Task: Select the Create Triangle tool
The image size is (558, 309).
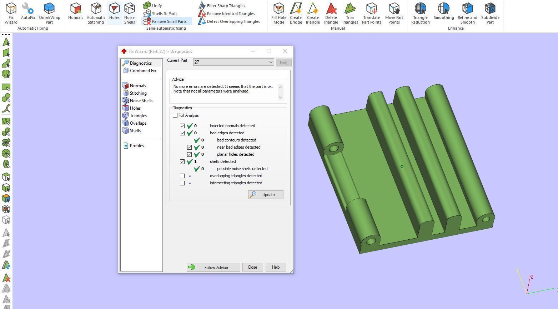Action: click(x=313, y=13)
